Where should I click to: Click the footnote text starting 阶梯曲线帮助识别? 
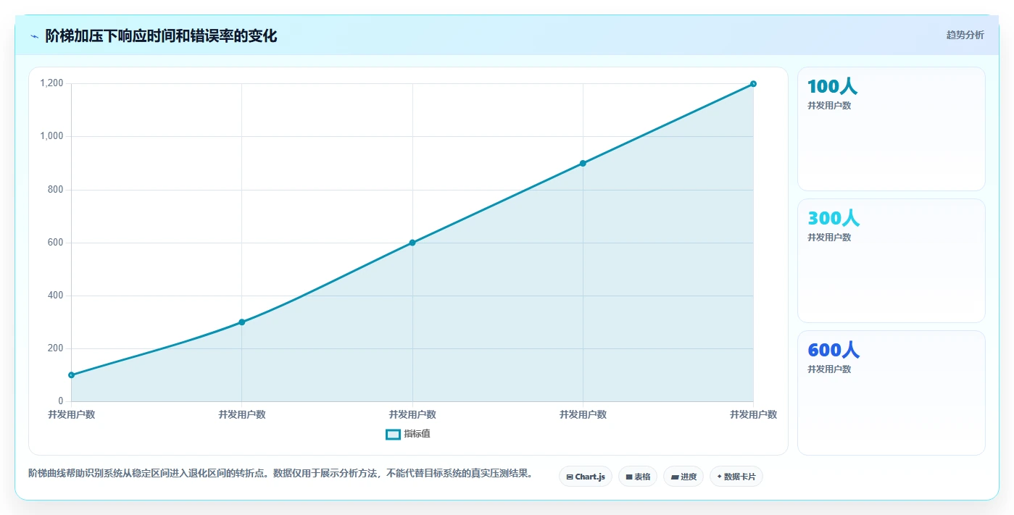[283, 474]
